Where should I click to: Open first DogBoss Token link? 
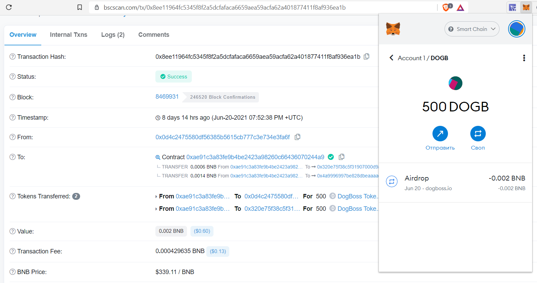tap(358, 196)
